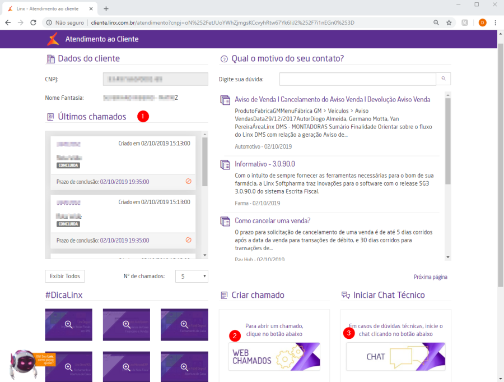Click the Criar chamado heading icon

(224, 295)
